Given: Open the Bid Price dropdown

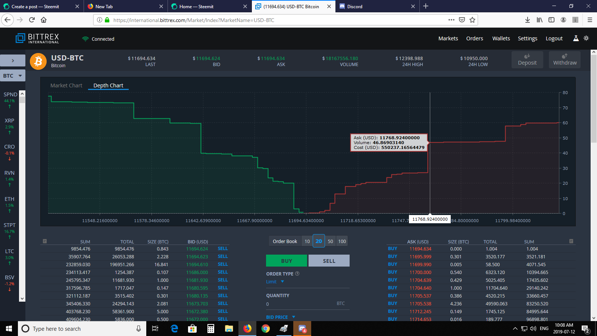Looking at the screenshot, I should pos(281,317).
